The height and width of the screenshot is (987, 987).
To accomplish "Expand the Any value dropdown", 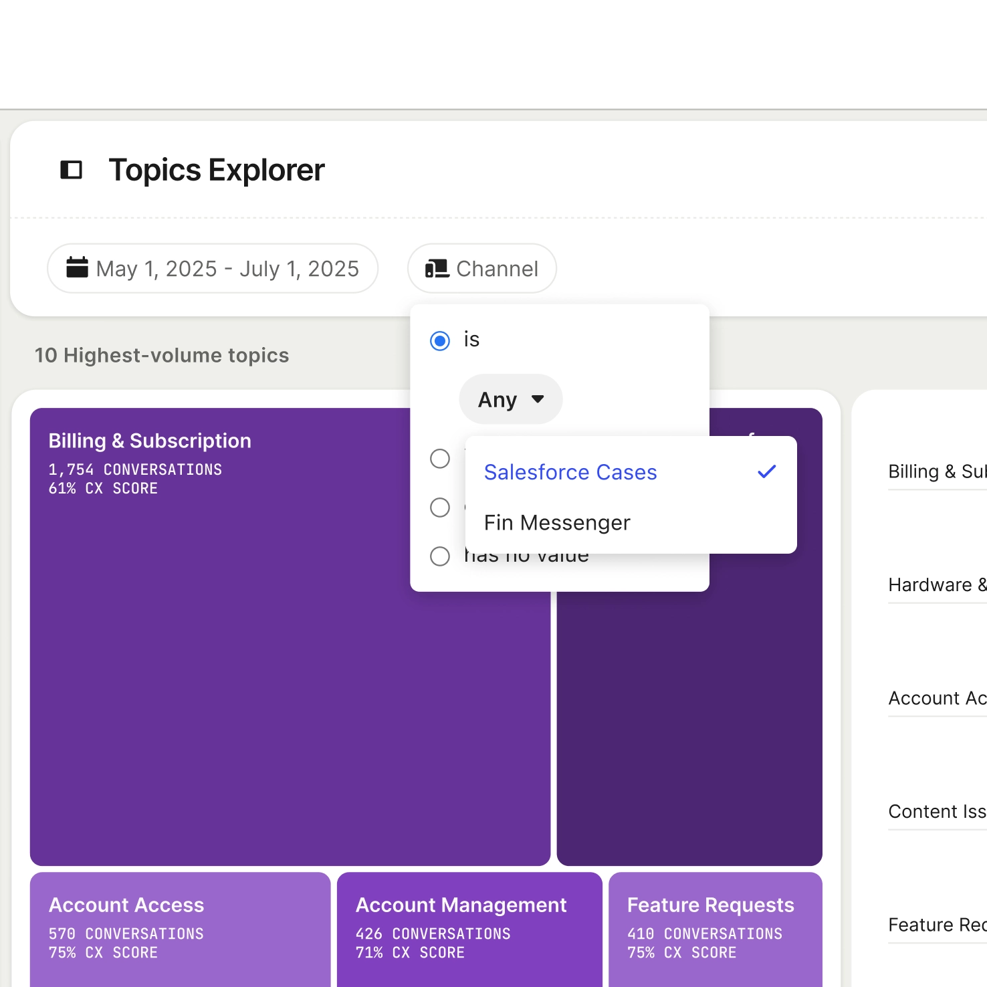I will point(510,399).
